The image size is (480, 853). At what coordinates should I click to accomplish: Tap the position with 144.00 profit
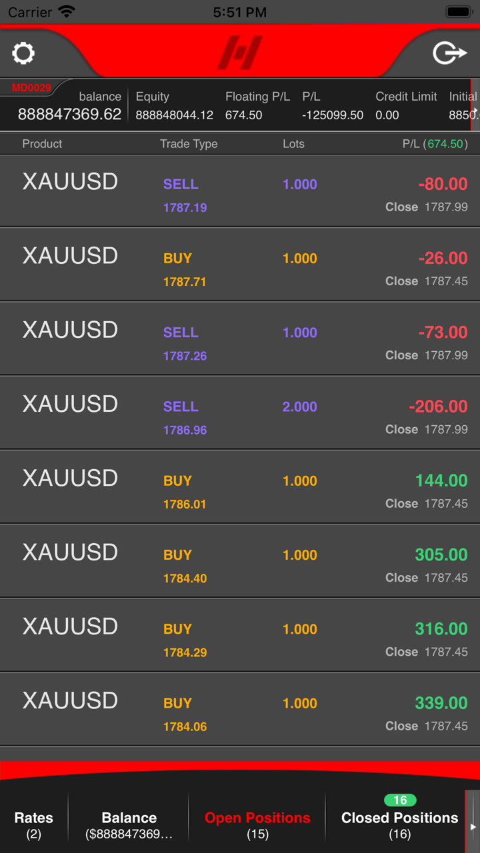(240, 488)
